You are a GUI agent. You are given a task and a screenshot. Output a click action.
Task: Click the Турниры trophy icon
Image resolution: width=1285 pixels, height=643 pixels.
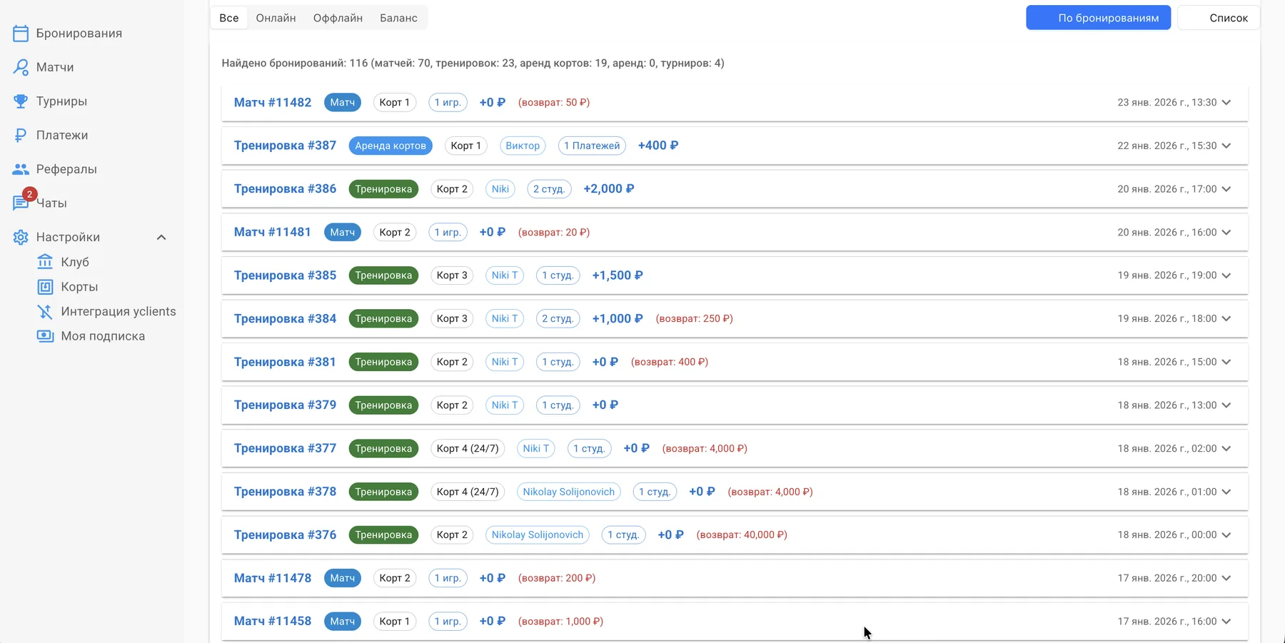click(x=21, y=101)
